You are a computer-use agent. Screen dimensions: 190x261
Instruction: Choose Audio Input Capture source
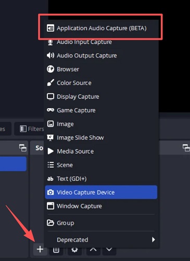(101, 42)
